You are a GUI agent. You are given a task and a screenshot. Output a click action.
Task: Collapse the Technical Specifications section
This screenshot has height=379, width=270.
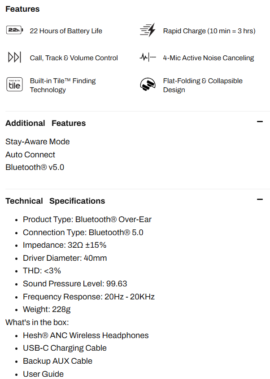point(259,200)
